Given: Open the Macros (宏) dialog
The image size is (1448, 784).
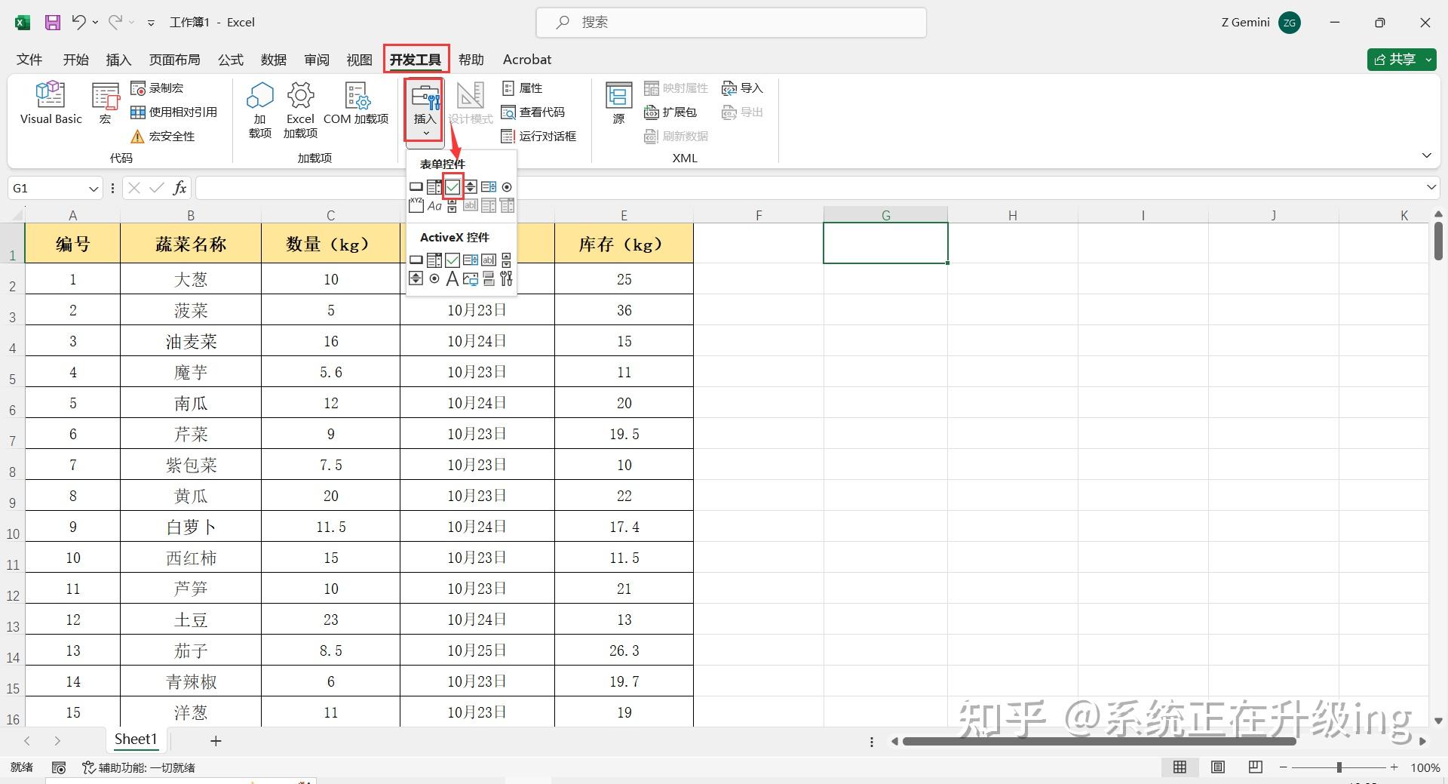Looking at the screenshot, I should (106, 103).
